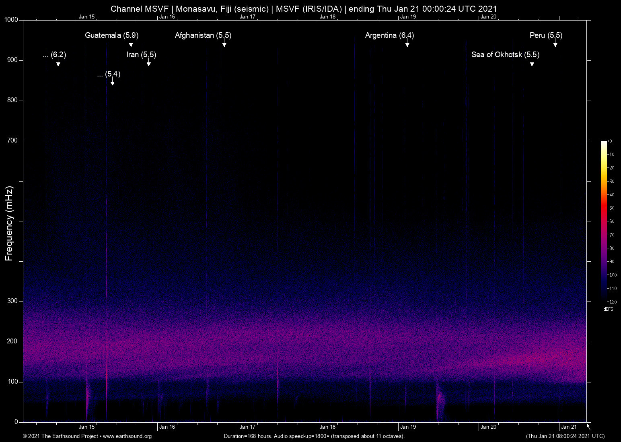Select the 800 frequency axis label
The height and width of the screenshot is (442, 621).
pos(13,100)
